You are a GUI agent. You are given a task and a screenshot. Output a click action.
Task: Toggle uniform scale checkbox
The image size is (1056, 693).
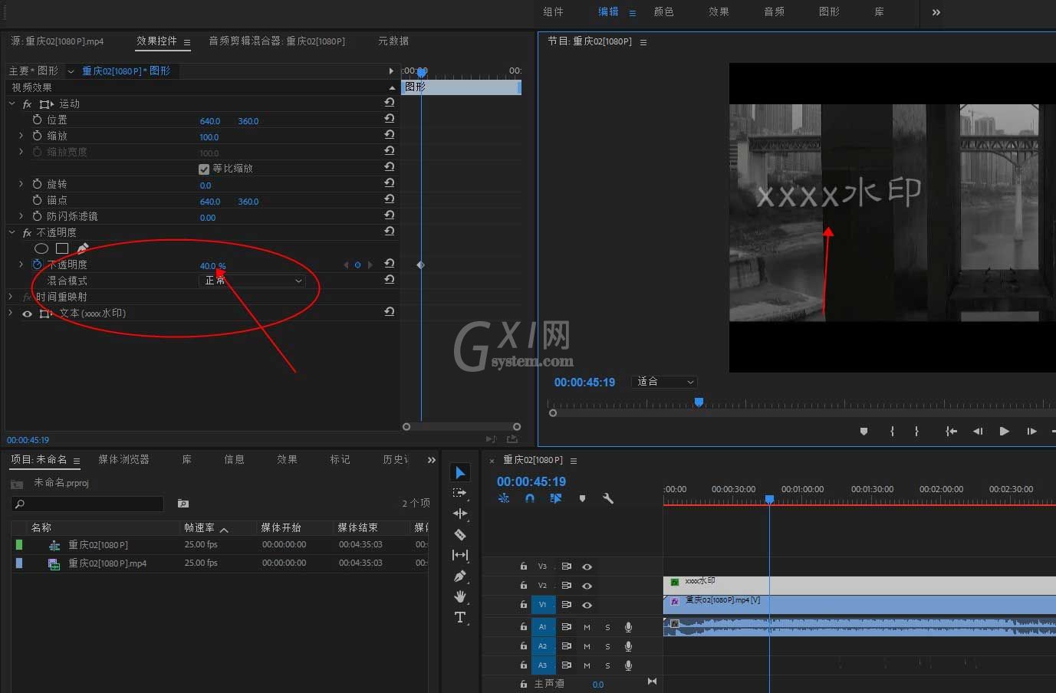tap(204, 169)
